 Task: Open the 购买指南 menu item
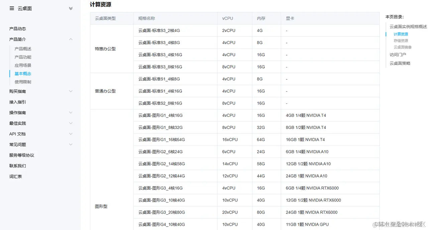[x=17, y=91]
